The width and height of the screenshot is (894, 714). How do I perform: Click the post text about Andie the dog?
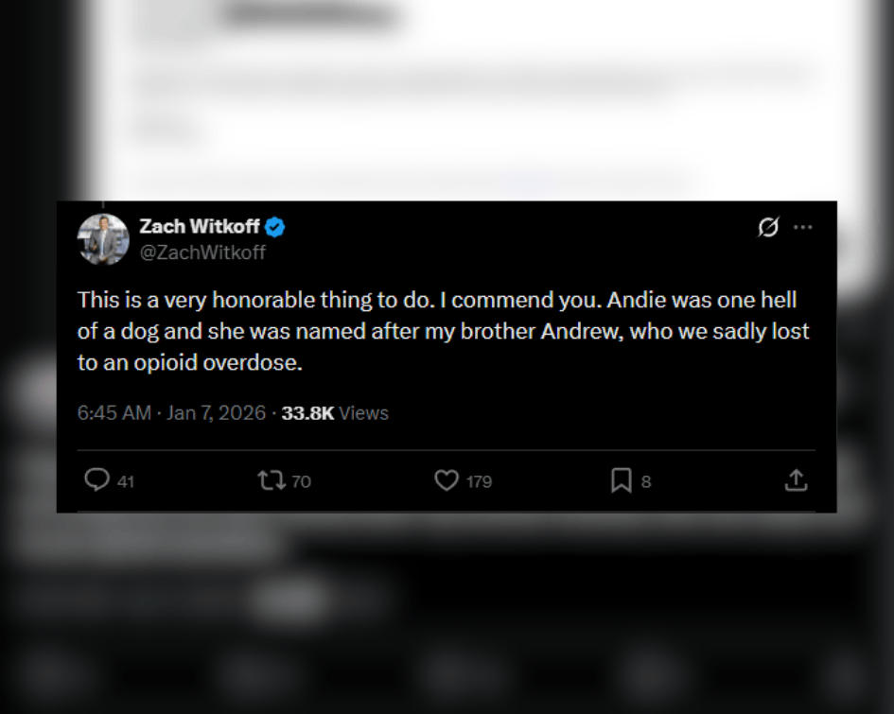point(443,331)
